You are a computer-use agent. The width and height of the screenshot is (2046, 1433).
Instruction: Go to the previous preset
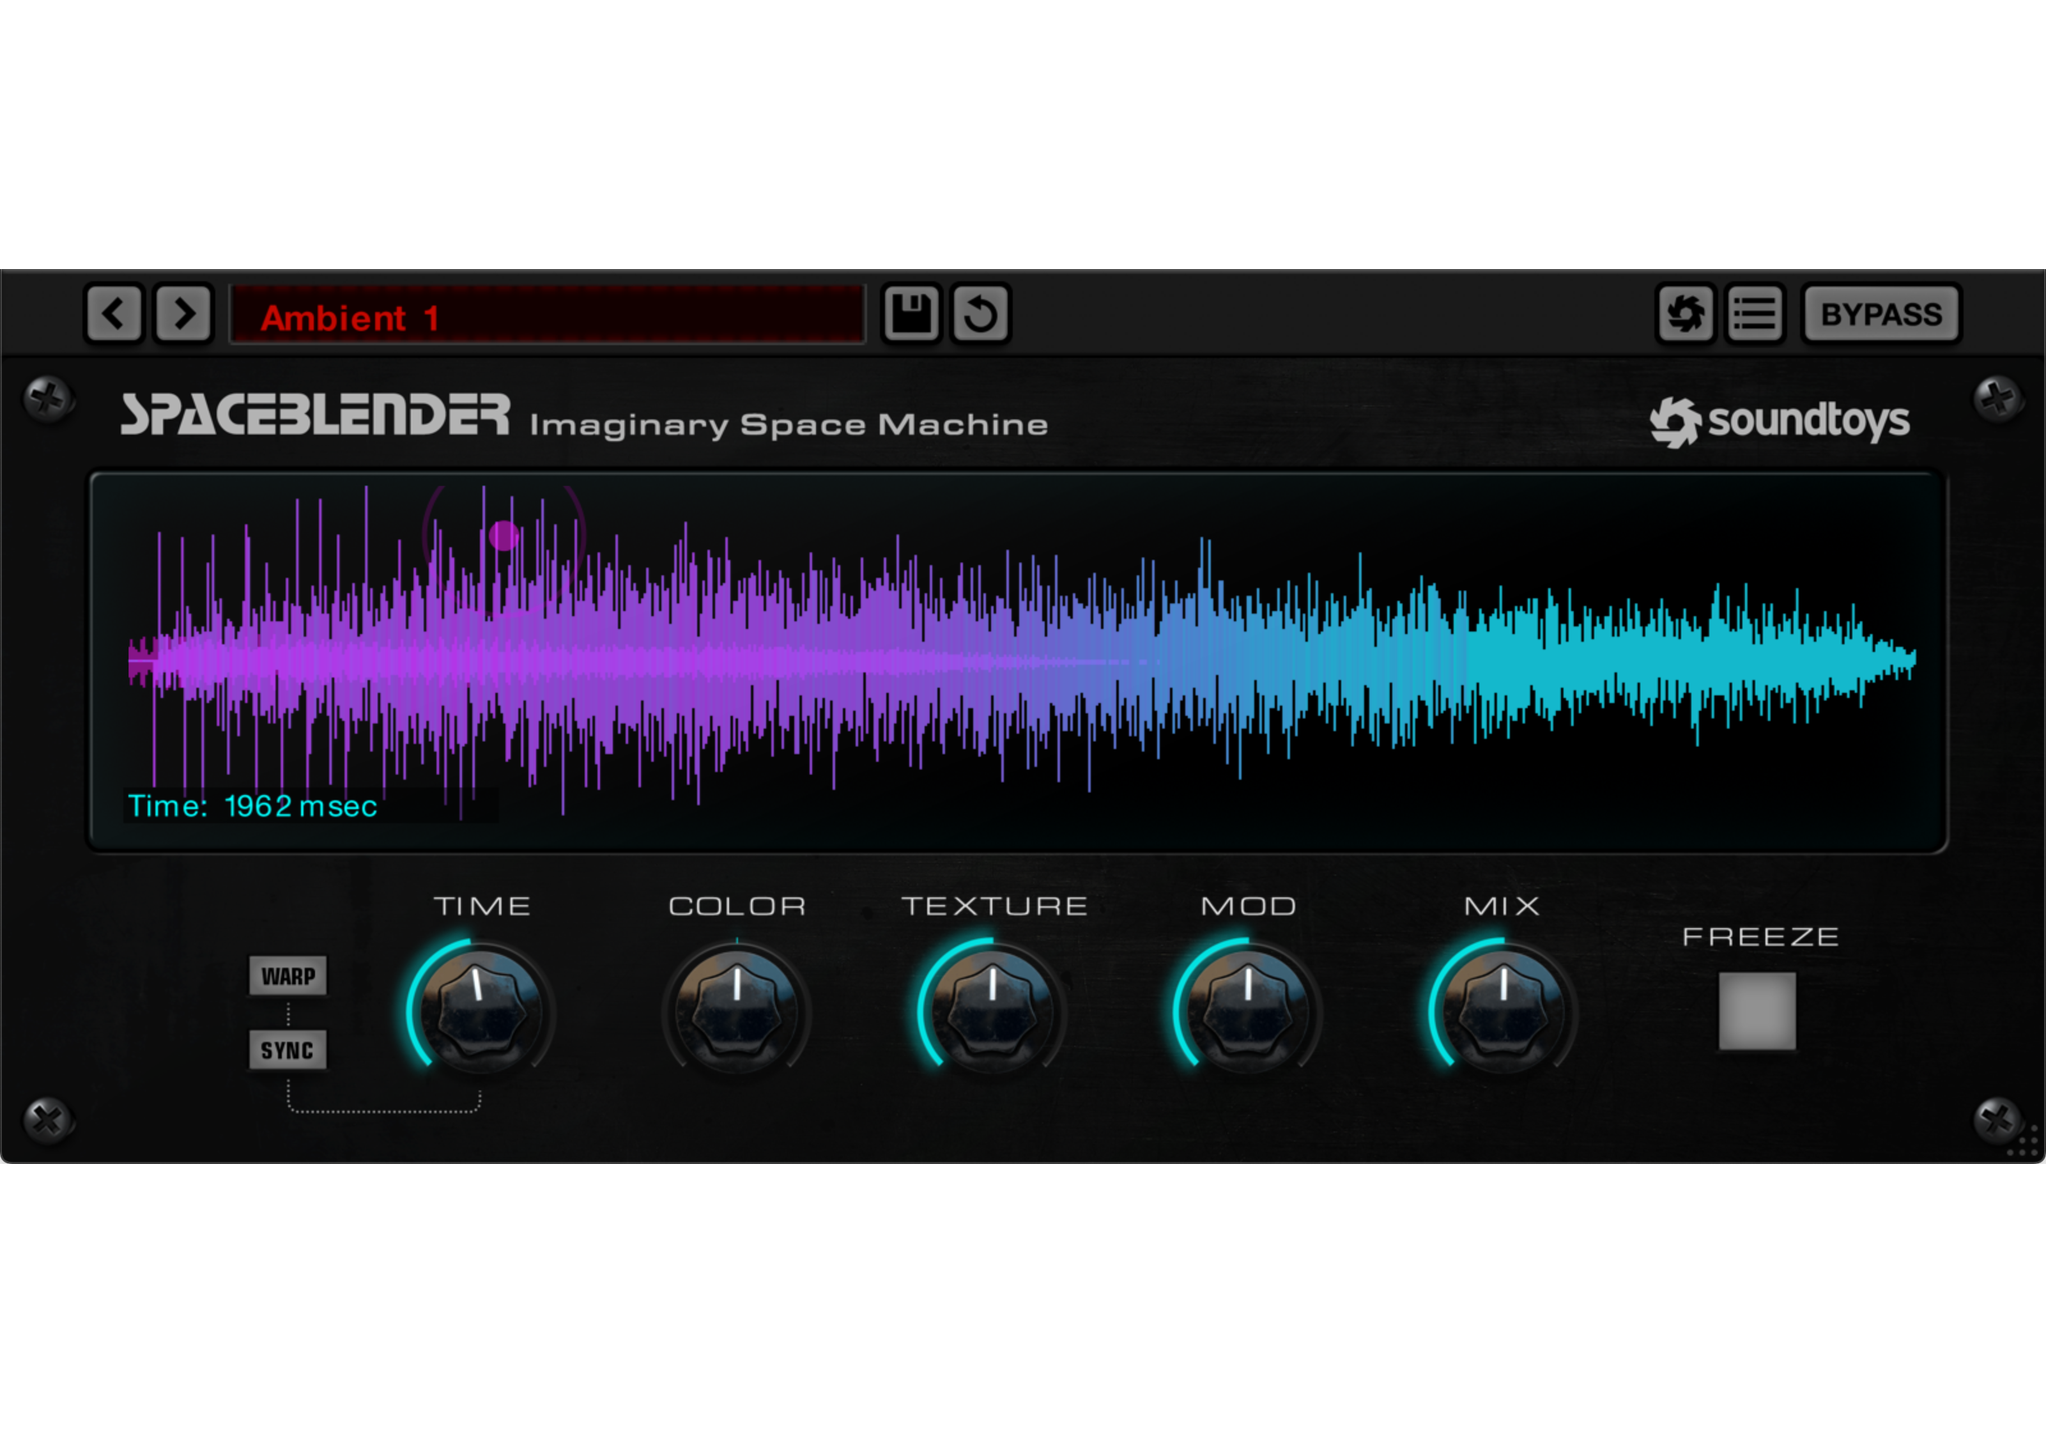click(113, 314)
